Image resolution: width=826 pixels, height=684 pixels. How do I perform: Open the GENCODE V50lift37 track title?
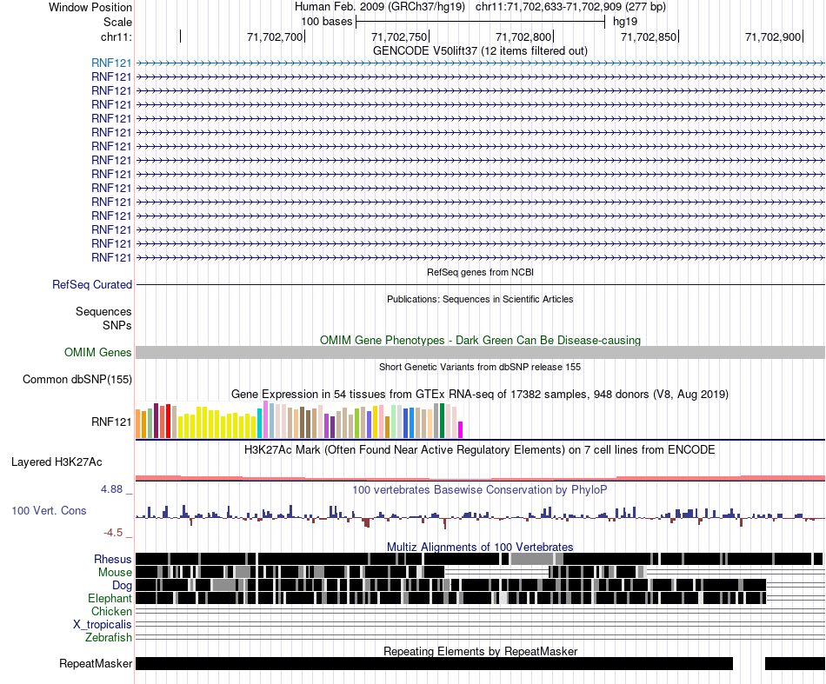pos(480,51)
